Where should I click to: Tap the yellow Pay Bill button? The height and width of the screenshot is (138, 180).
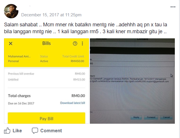(x=47, y=118)
